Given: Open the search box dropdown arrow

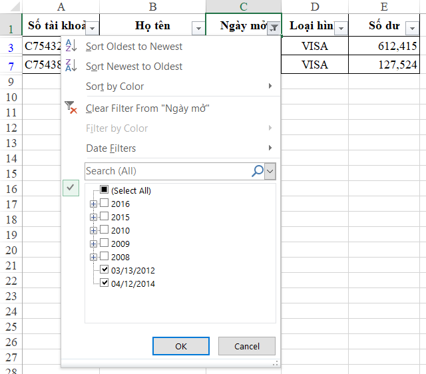Looking at the screenshot, I should click(x=270, y=171).
